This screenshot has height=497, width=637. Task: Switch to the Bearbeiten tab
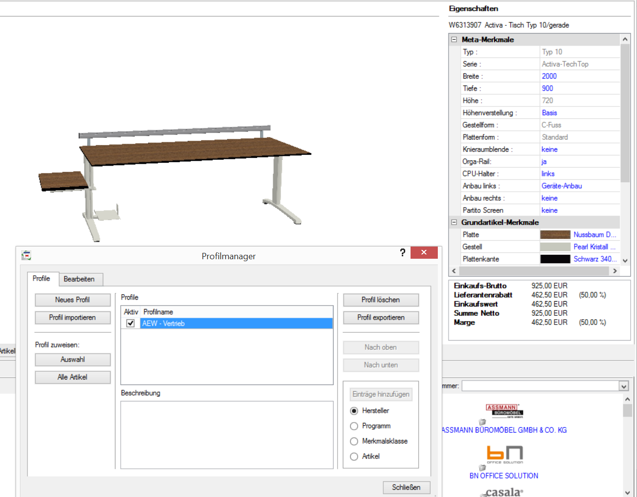coord(79,279)
